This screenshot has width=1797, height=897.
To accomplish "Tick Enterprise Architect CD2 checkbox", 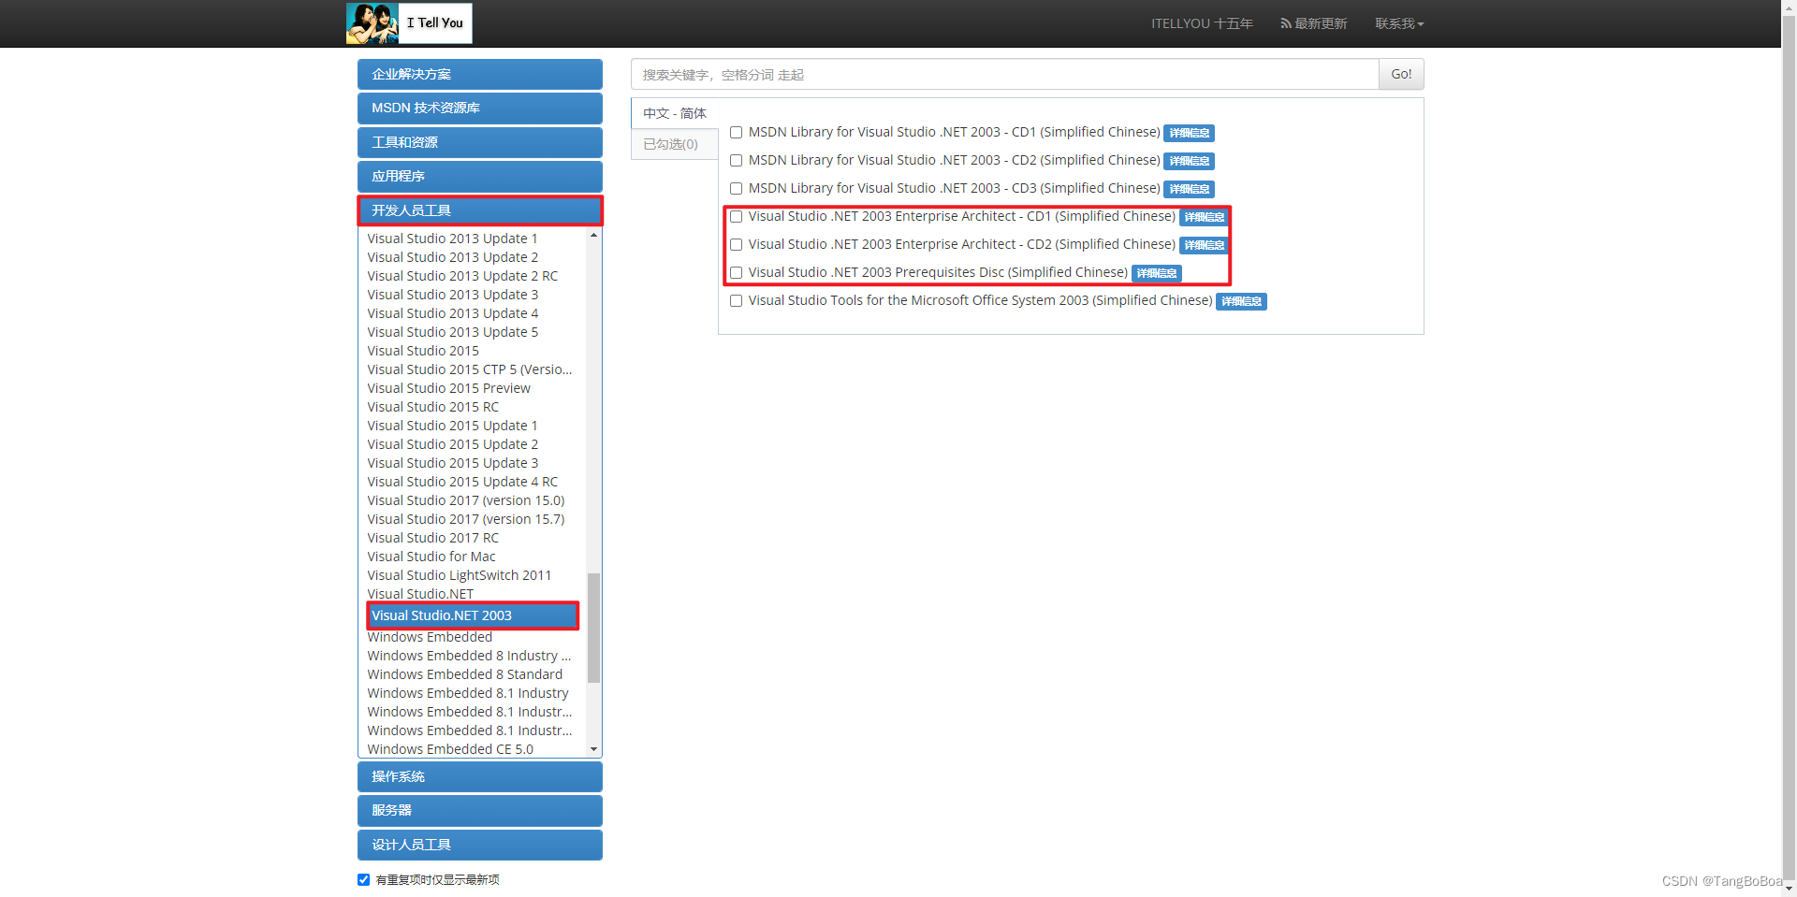I will 737,245.
